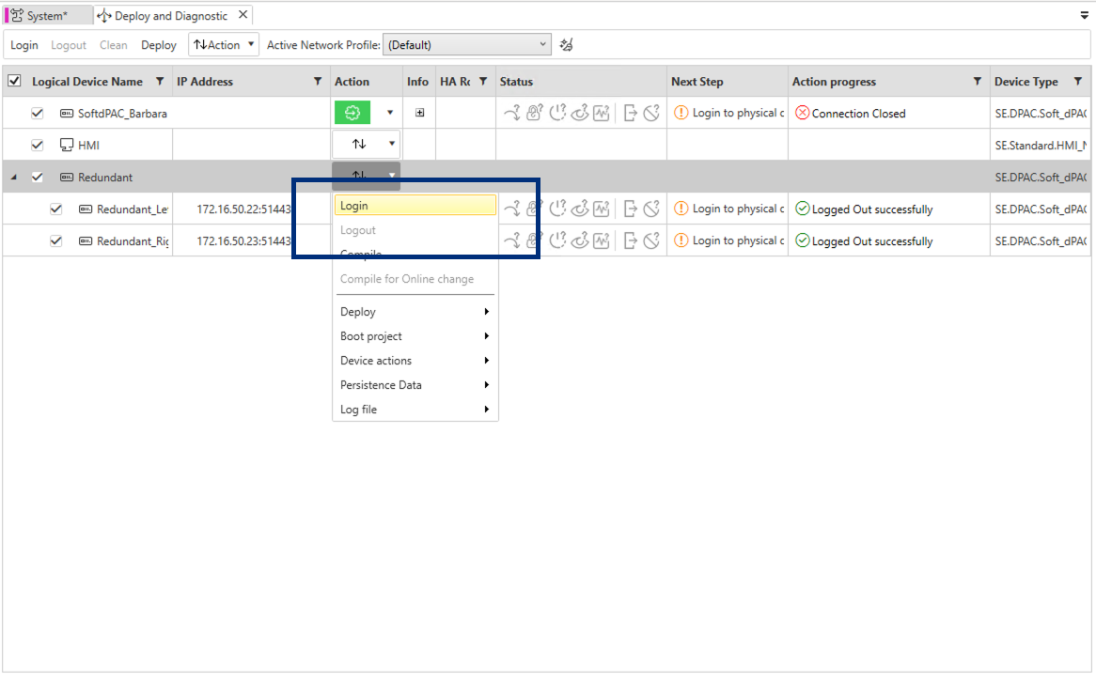
Task: Click the up-down arrows Action icon in HMI row
Action: pos(358,144)
